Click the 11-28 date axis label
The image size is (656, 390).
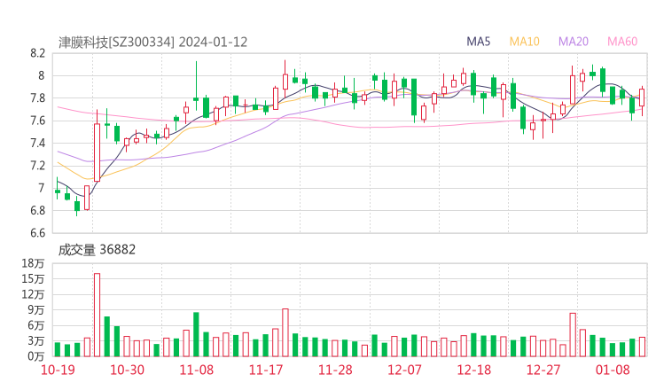pos(335,370)
